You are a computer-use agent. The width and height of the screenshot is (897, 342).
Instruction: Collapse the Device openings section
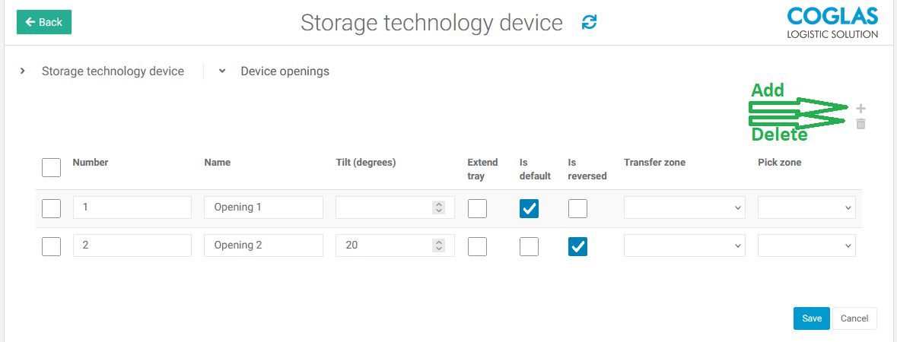pyautogui.click(x=222, y=71)
